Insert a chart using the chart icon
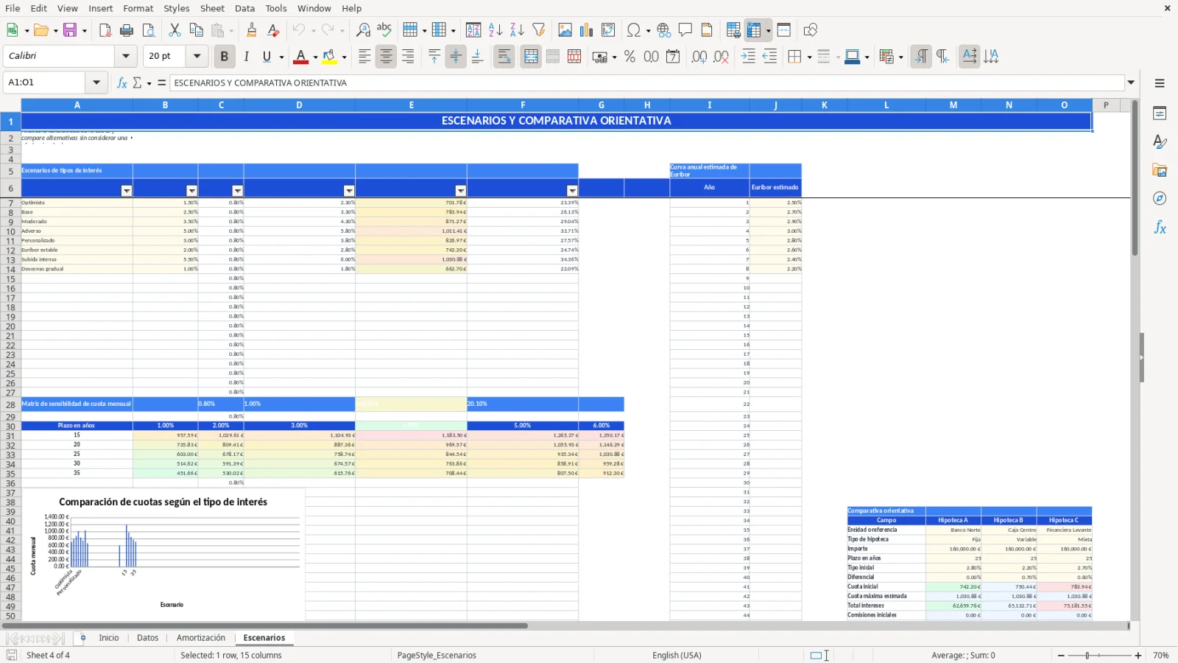1178x663 pixels. tap(587, 30)
